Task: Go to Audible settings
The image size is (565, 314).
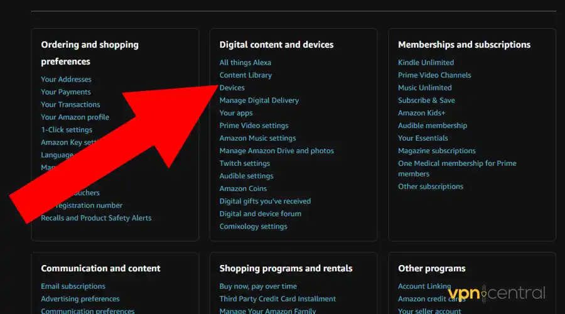Action: (x=246, y=176)
